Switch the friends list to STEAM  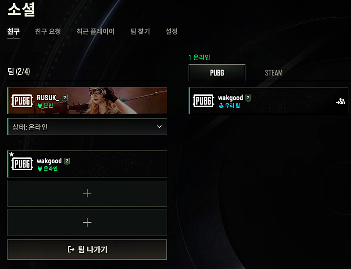coord(273,73)
